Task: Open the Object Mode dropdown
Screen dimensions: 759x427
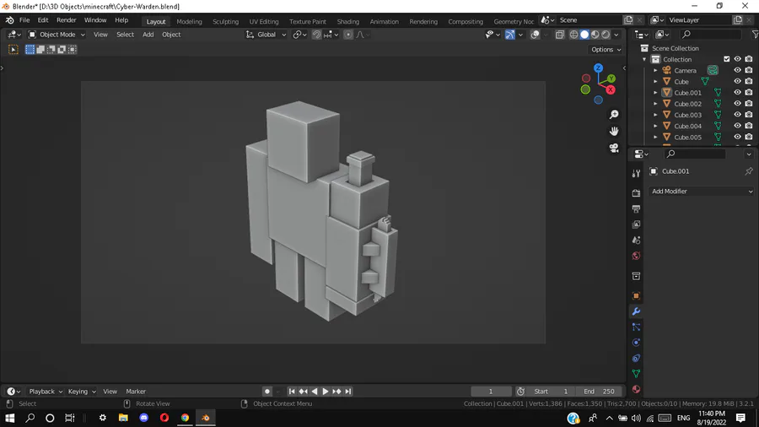Action: [57, 35]
